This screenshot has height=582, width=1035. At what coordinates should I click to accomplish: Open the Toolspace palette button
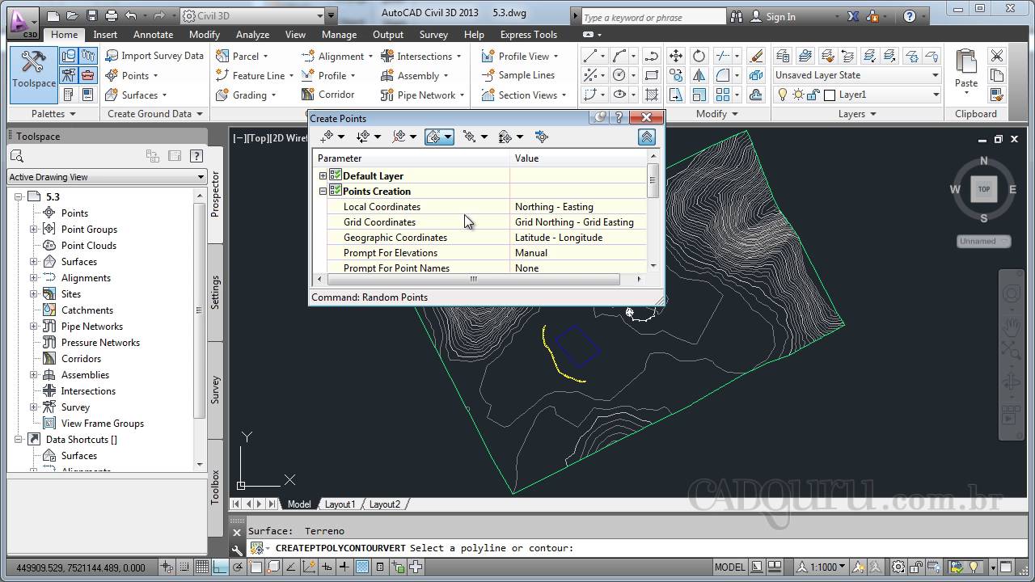coord(33,74)
